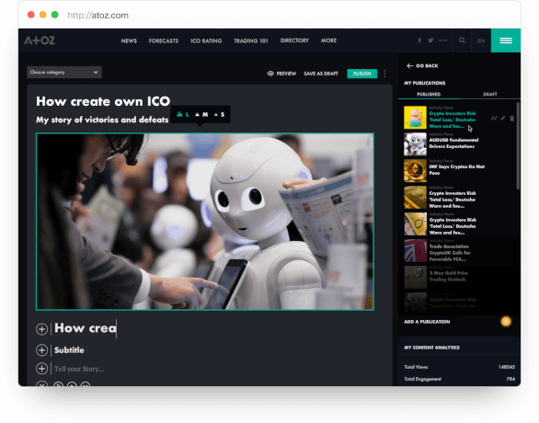View analytics chart icon for highlighted publication

tap(494, 119)
